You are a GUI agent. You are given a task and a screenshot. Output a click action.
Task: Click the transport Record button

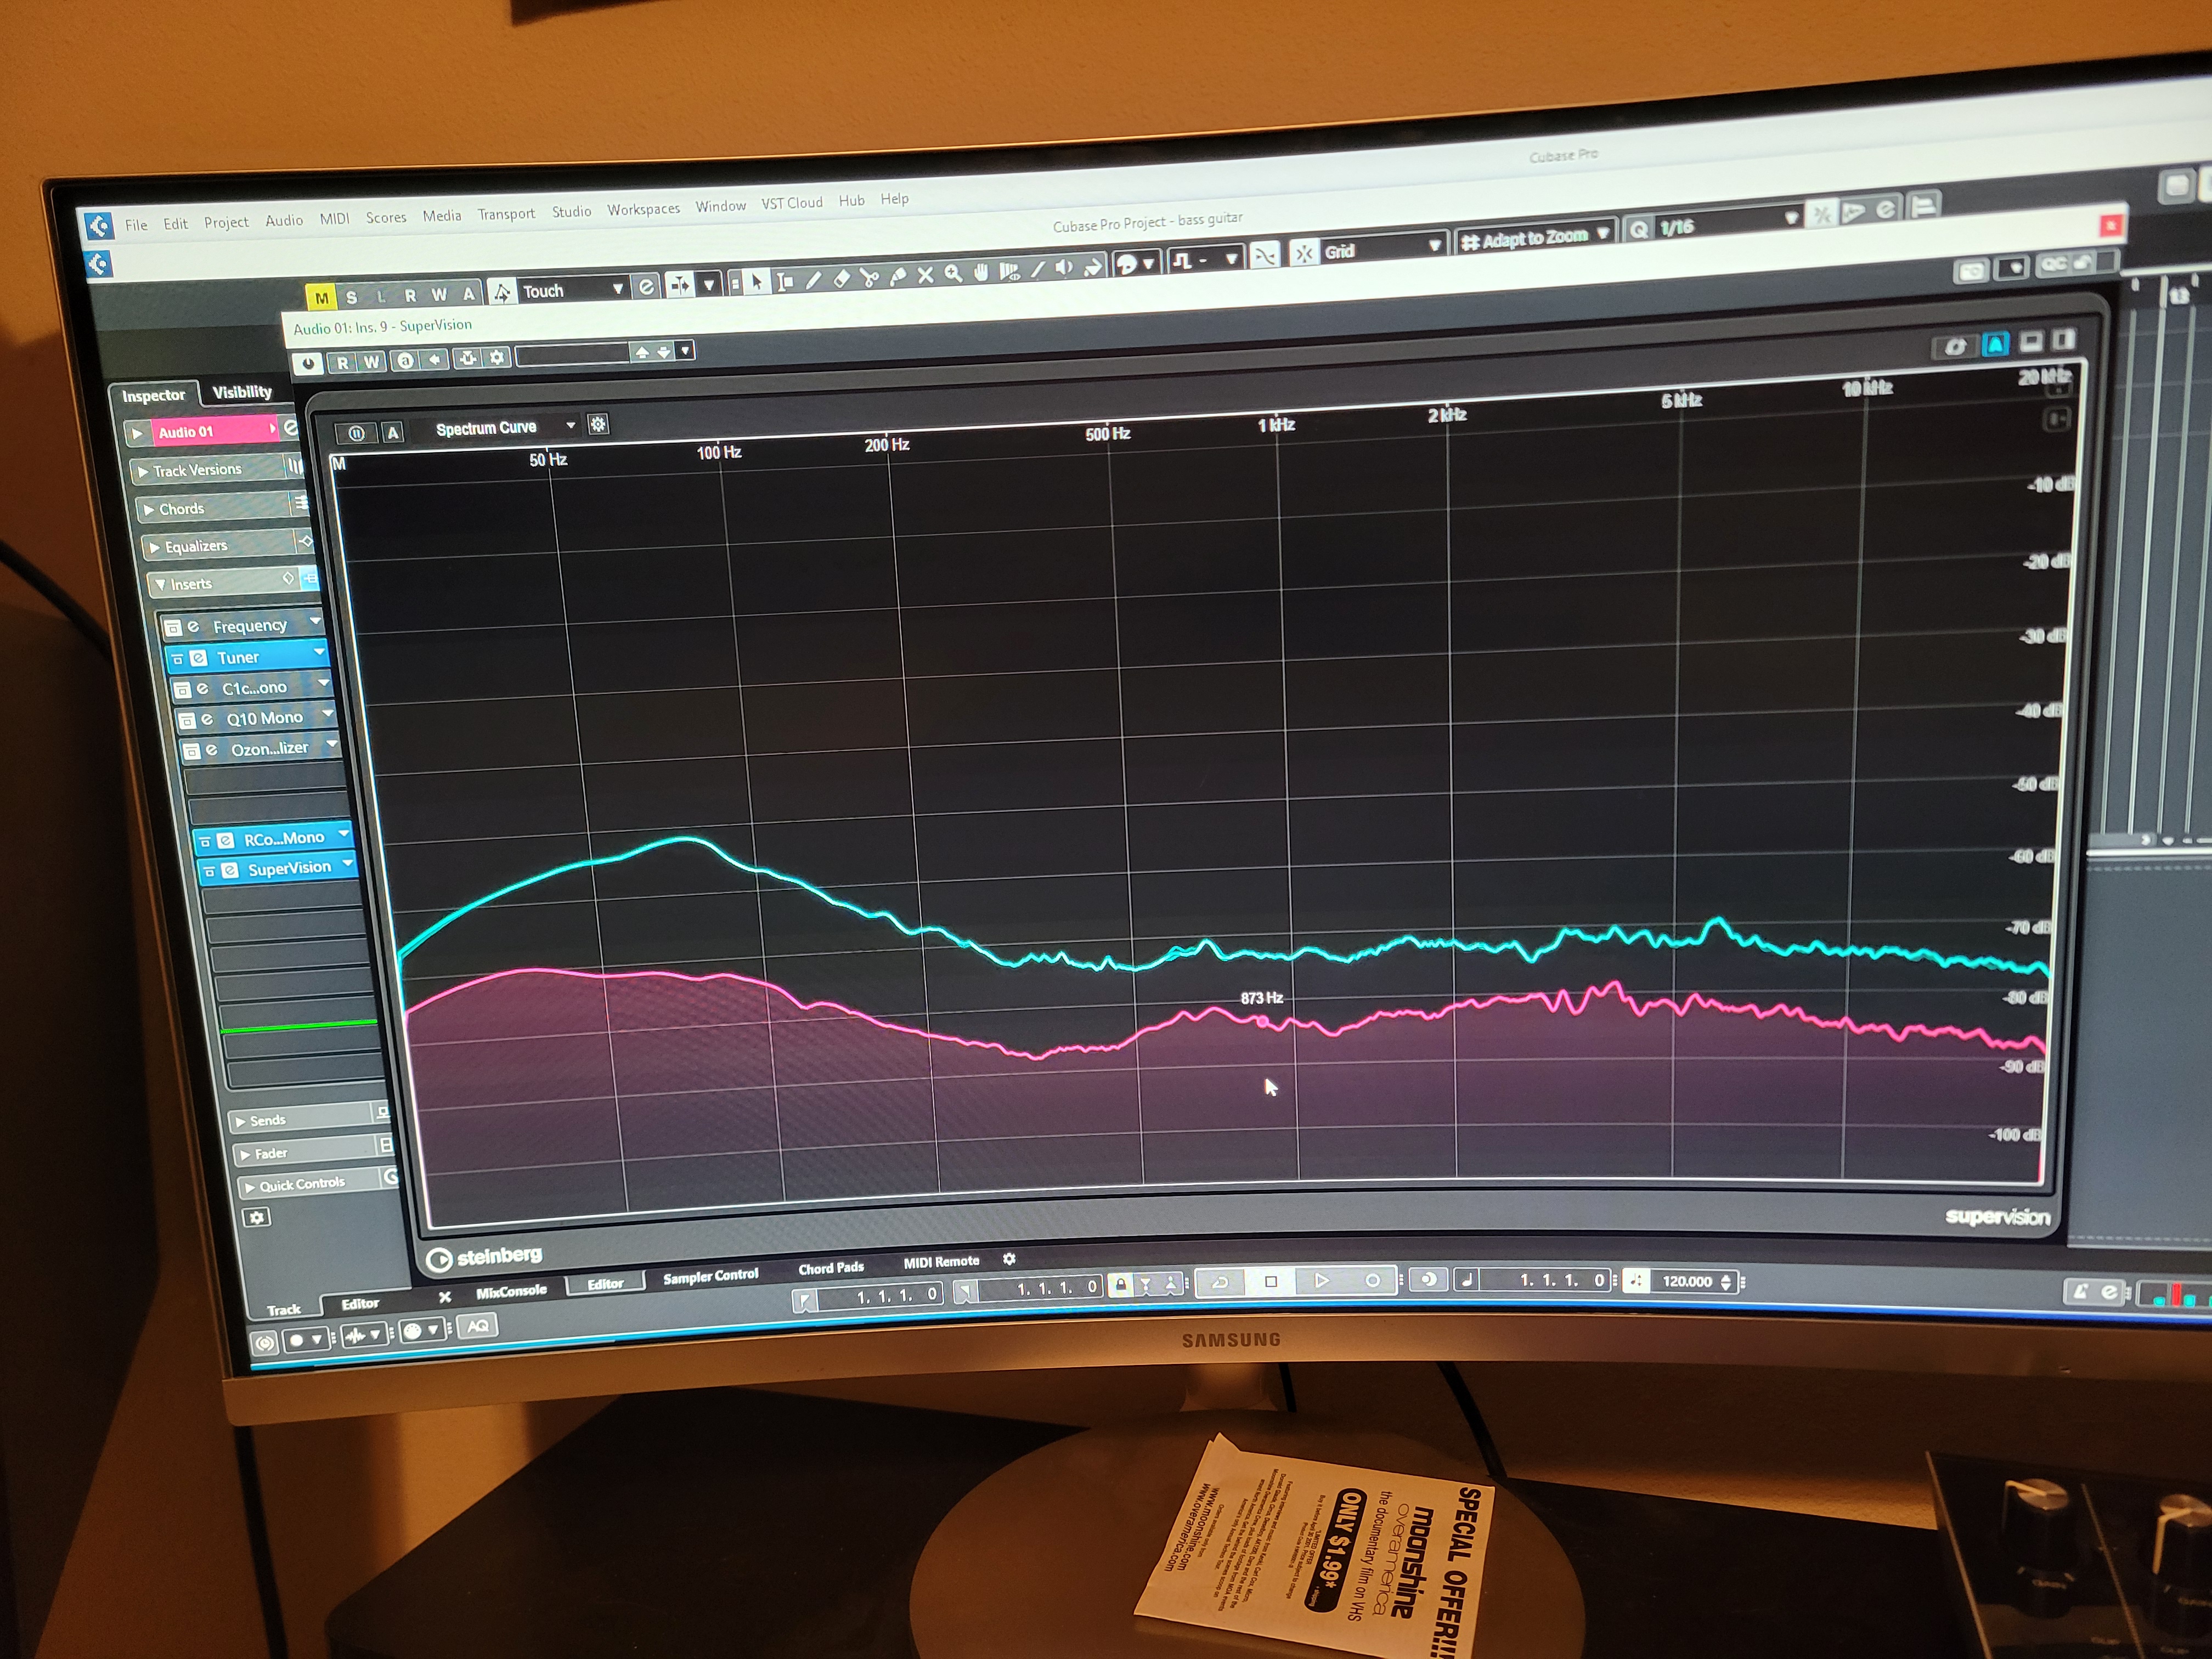[x=1372, y=1280]
